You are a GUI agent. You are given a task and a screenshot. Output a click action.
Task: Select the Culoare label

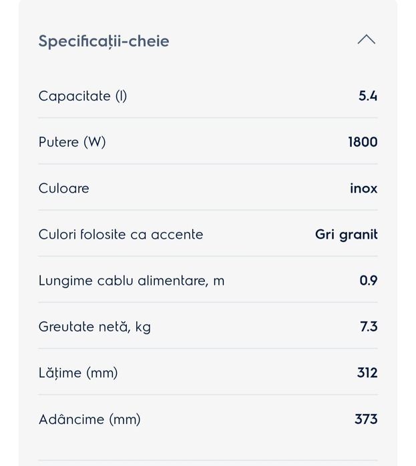[x=64, y=188]
